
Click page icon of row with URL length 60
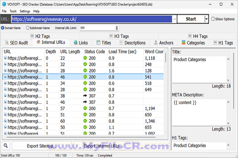(x=5, y=121)
